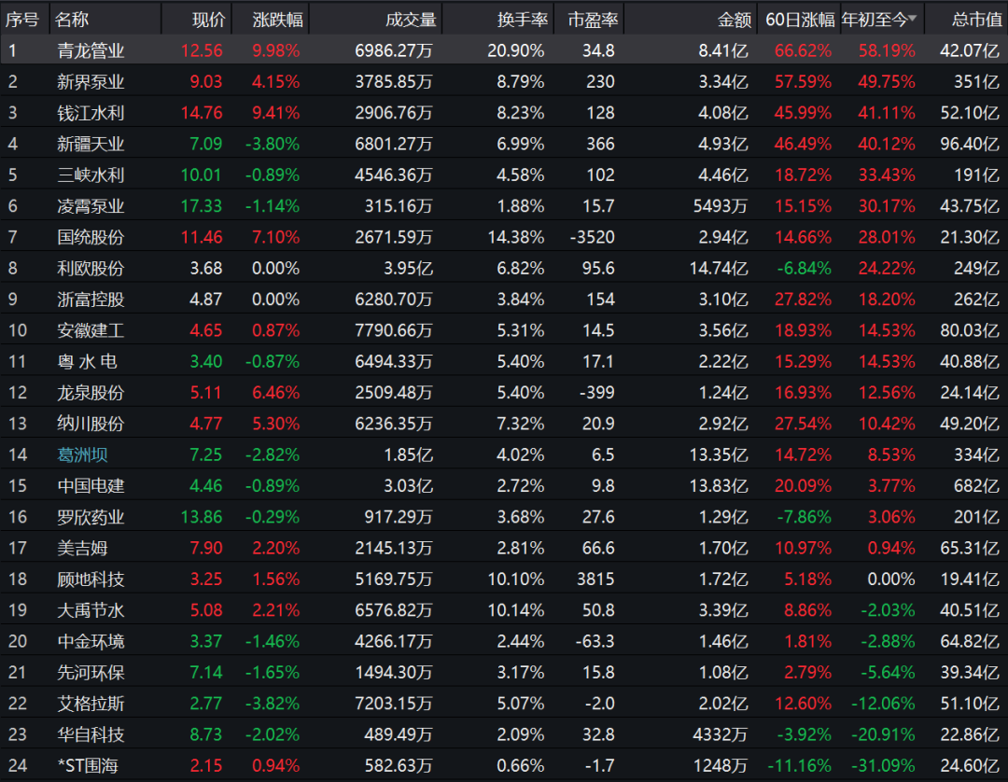Select the 顾地科技 stock name
This screenshot has width=1008, height=782.
click(x=91, y=580)
